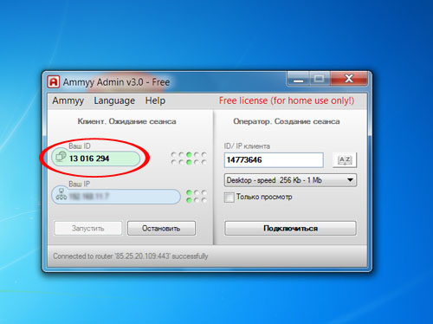Select the 13 016 294 ID value
This screenshot has width=433, height=324.
(89, 159)
